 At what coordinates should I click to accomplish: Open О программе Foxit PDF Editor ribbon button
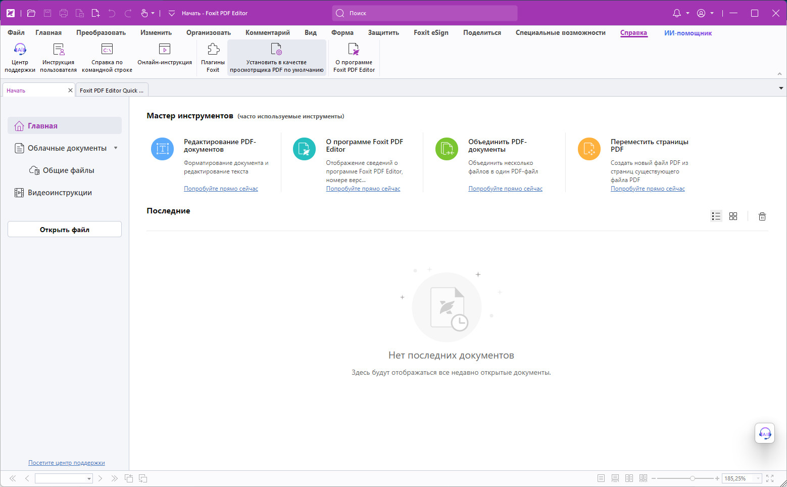[x=354, y=50]
